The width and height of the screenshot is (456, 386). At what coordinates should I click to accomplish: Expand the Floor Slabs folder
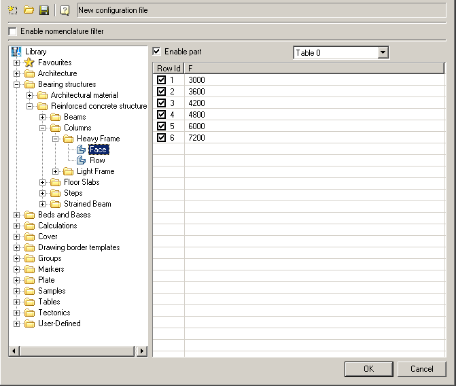pyautogui.click(x=43, y=182)
